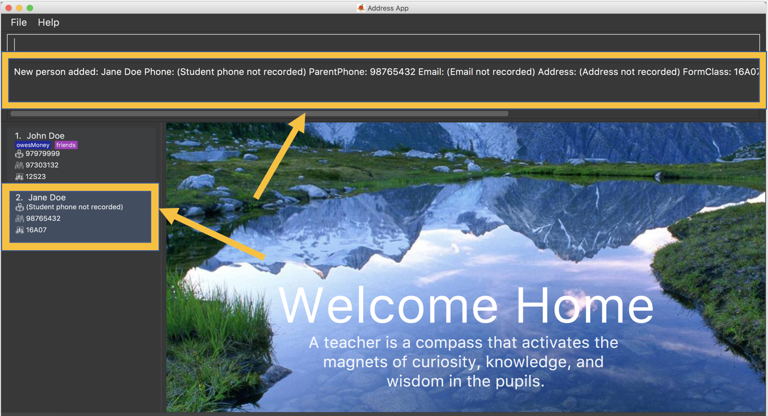This screenshot has height=416, width=768.
Task: Click the form class icon beside 16A07
Action: click(x=20, y=230)
